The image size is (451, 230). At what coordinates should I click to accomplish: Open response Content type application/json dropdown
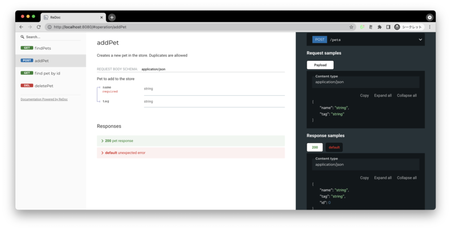[365, 165]
